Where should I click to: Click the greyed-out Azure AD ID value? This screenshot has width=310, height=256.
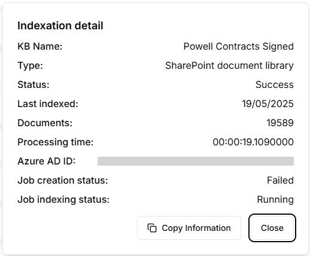[x=196, y=161]
